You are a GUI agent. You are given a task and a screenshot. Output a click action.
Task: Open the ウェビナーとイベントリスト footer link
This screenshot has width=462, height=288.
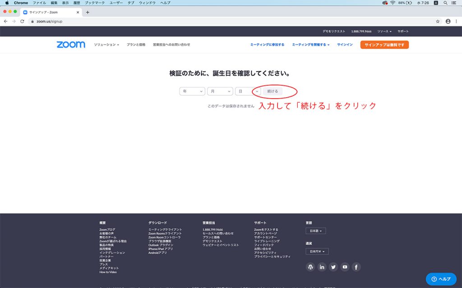221,245
